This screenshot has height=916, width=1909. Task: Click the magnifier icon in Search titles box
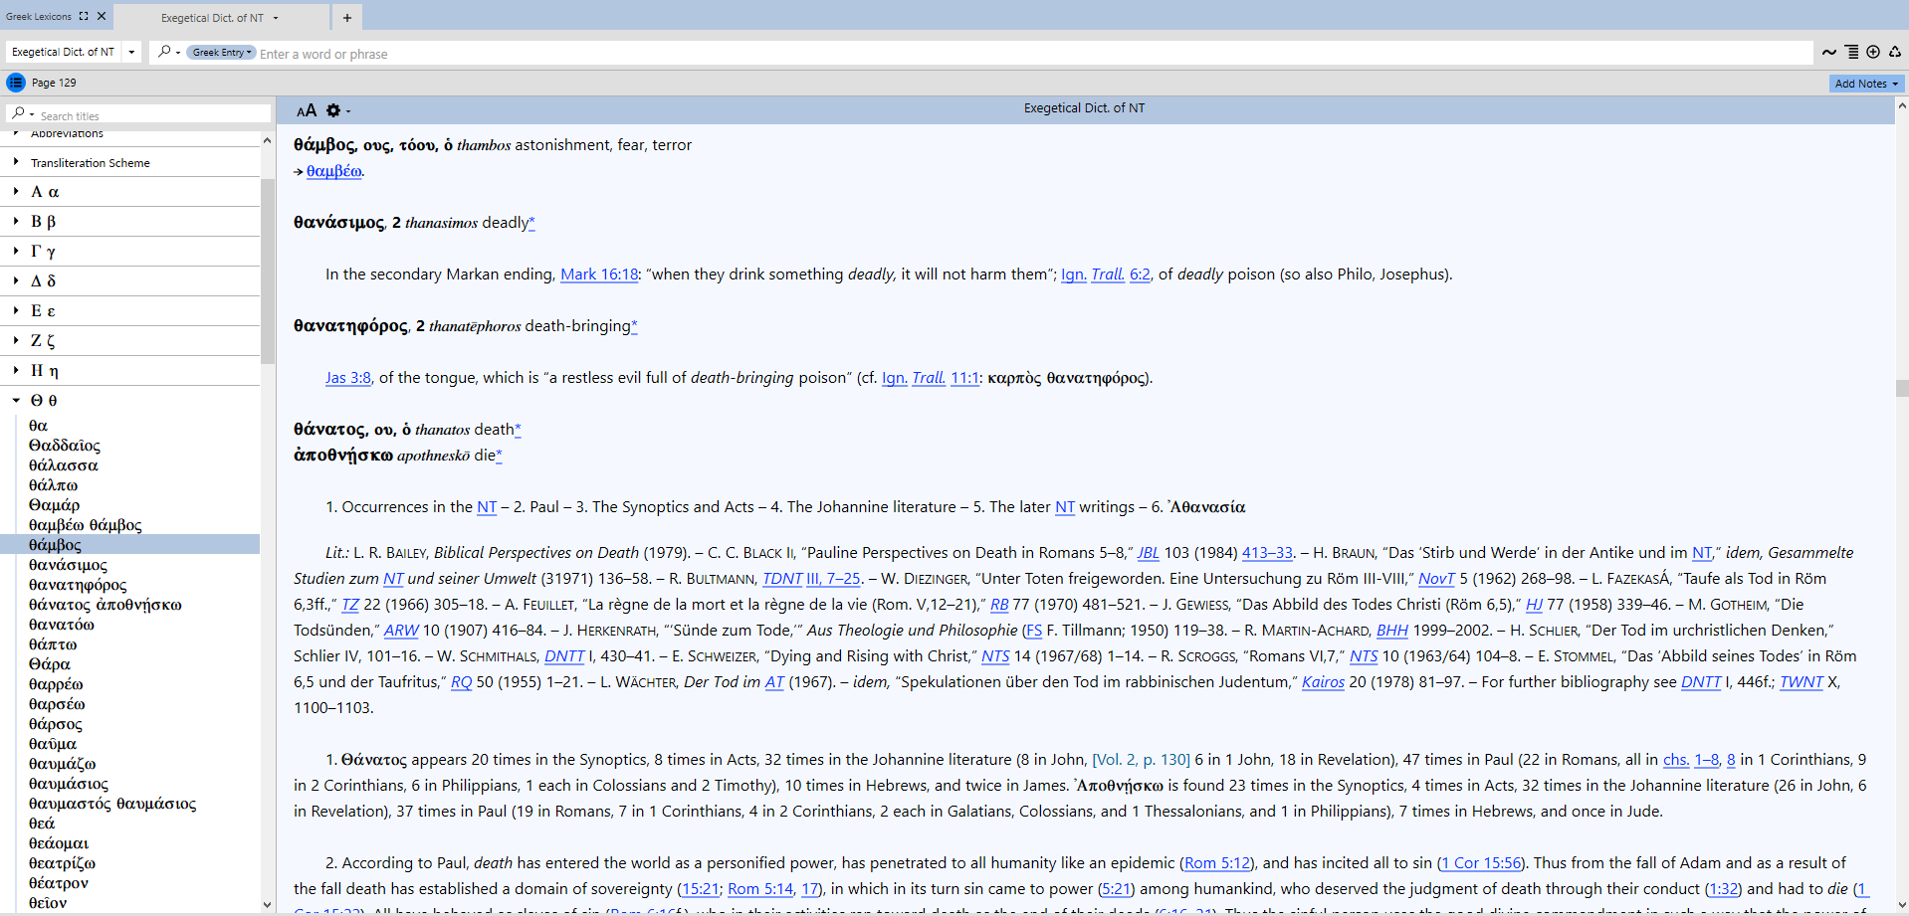tap(19, 113)
